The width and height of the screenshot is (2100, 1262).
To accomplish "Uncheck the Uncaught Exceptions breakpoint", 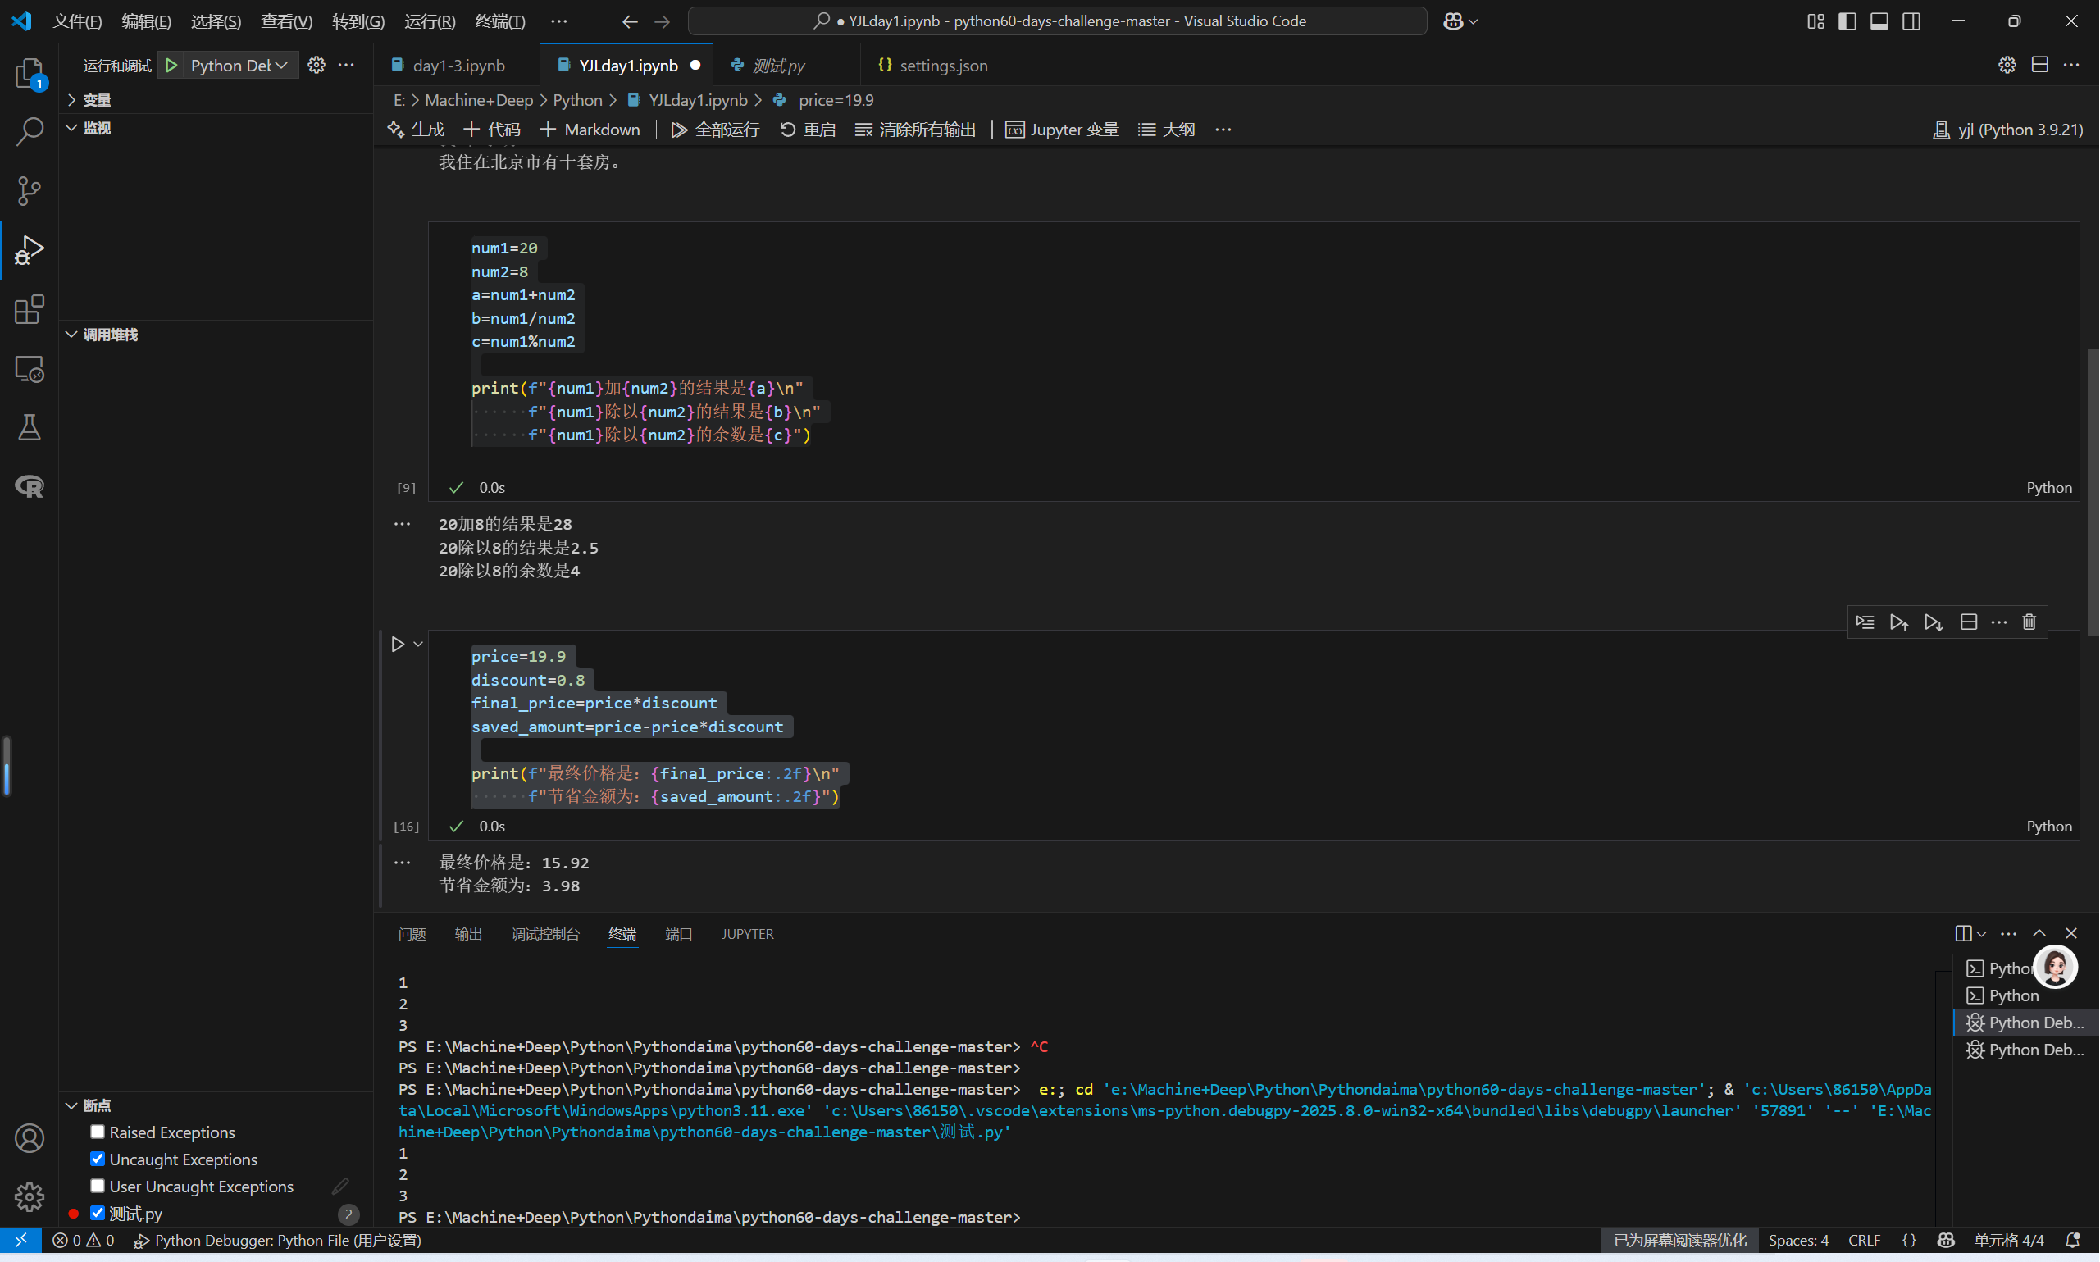I will click(x=98, y=1159).
